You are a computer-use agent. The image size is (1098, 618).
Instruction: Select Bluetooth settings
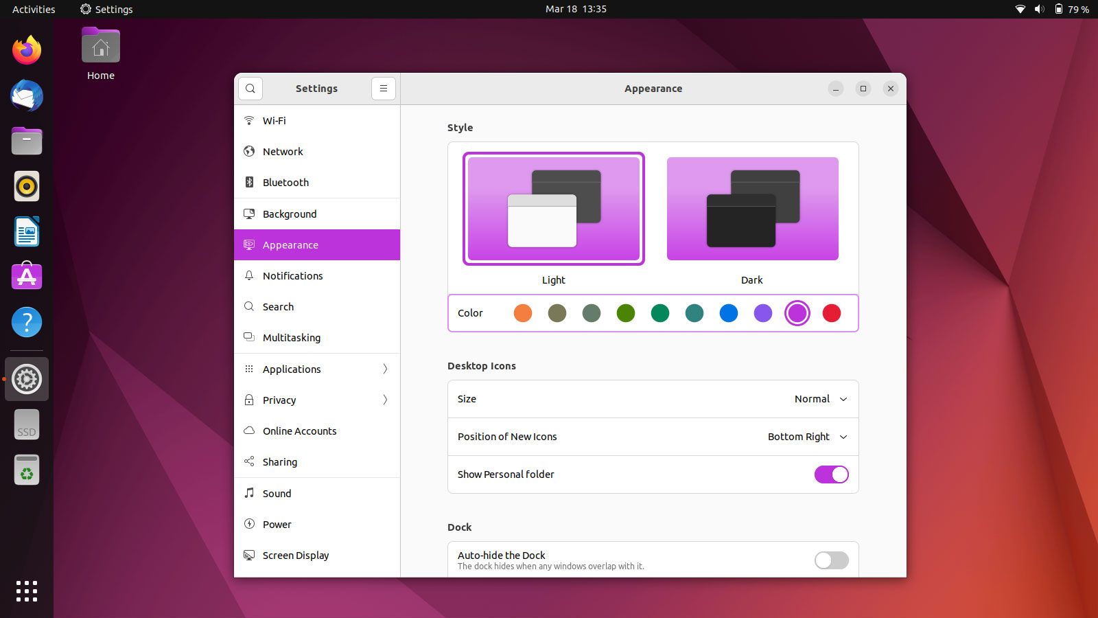(x=285, y=182)
